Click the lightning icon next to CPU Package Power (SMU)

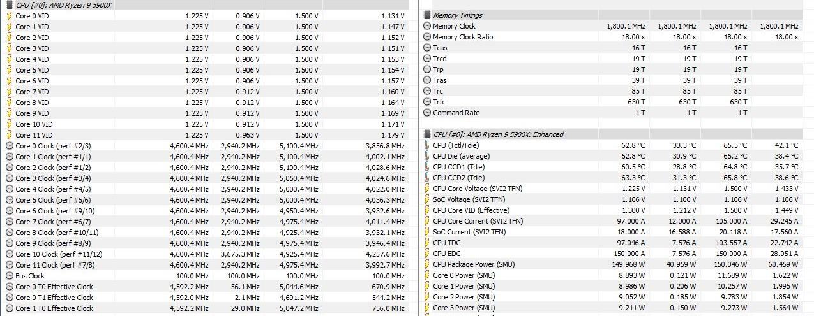[x=427, y=264]
